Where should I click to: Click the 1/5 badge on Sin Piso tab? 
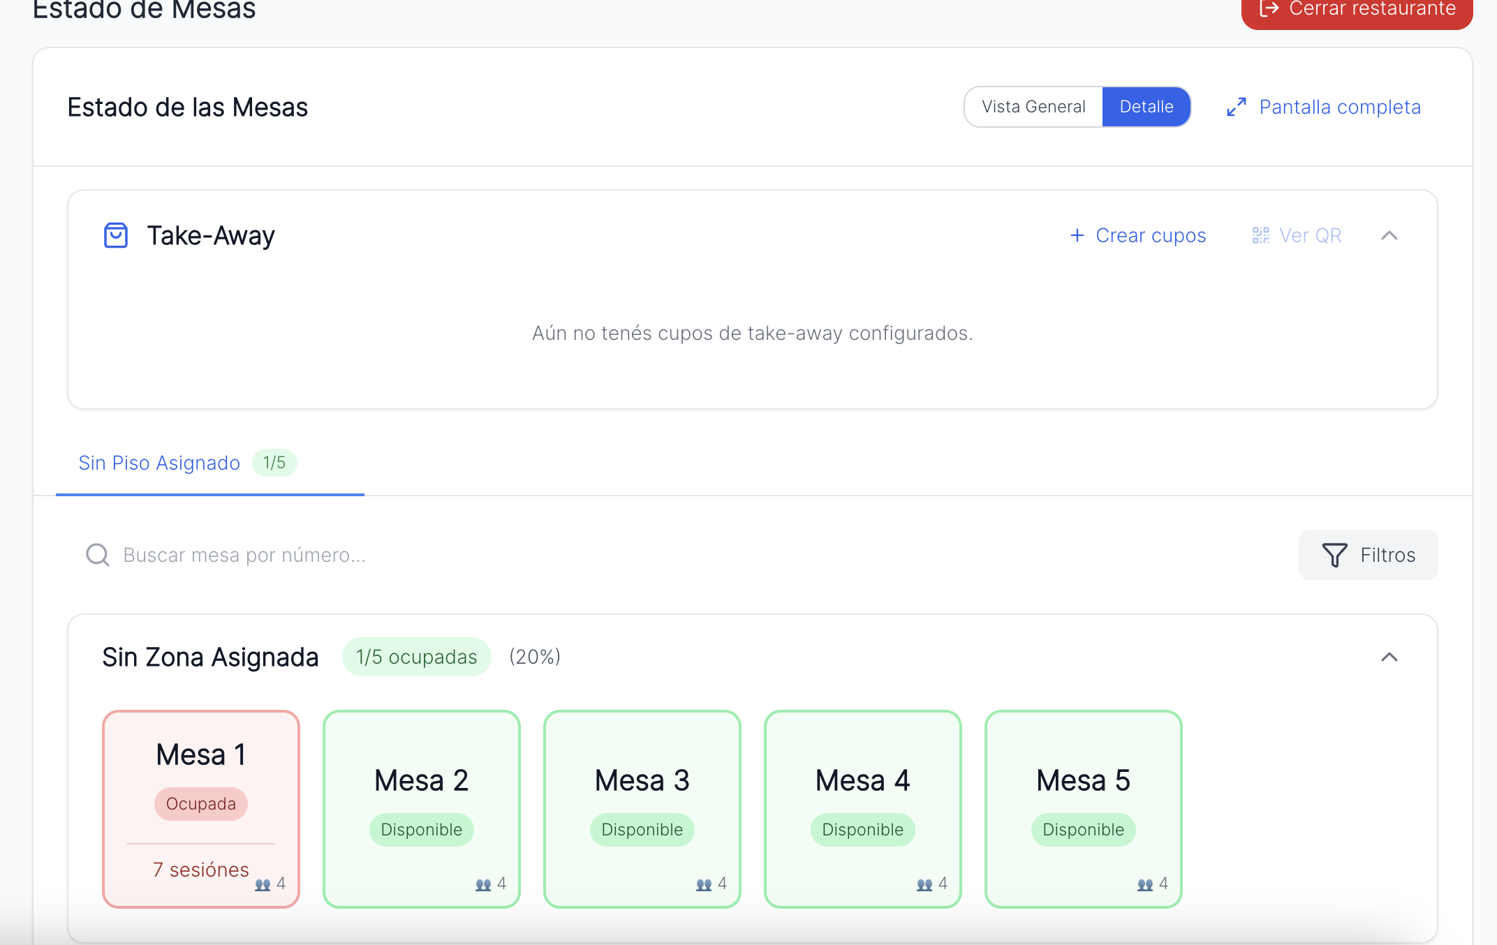pyautogui.click(x=274, y=463)
